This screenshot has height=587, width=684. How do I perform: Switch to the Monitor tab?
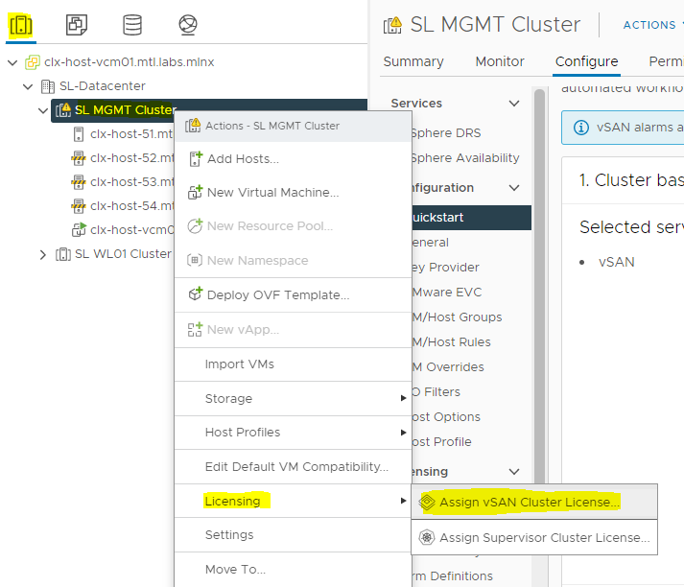(x=500, y=61)
